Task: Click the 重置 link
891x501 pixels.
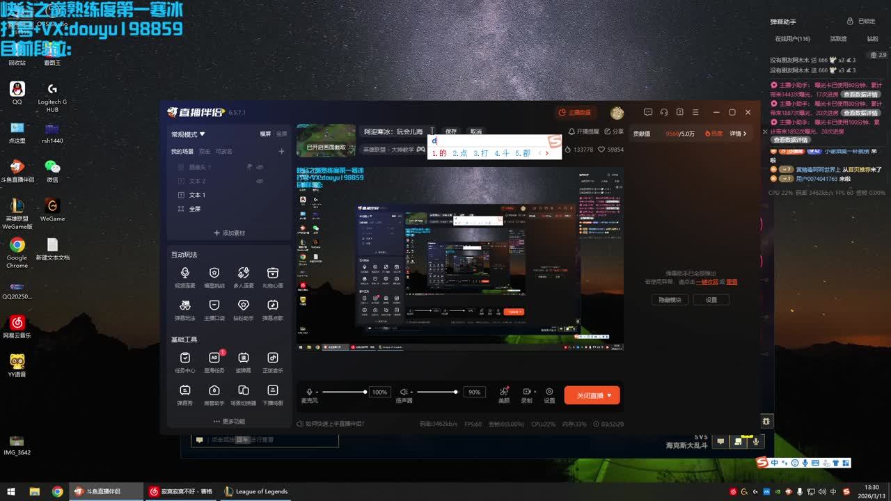Action: [732, 282]
